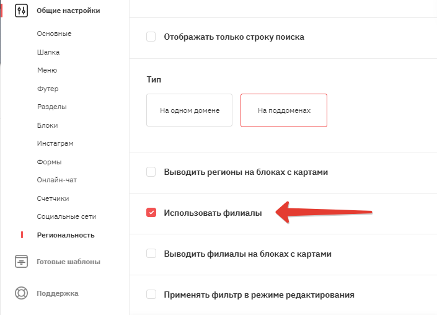The image size is (437, 315).
Task: Select Футер in the sidebar
Action: click(48, 89)
